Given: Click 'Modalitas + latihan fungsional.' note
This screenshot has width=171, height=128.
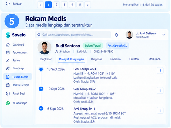Looking at the screenshot, I should (x=93, y=98).
